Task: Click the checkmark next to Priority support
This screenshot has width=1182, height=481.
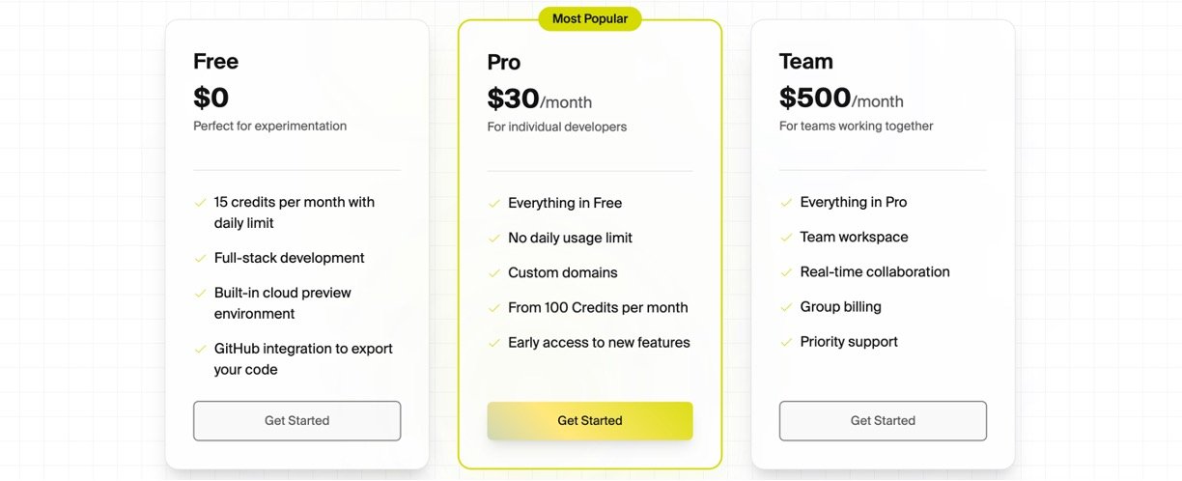Action: pyautogui.click(x=786, y=342)
